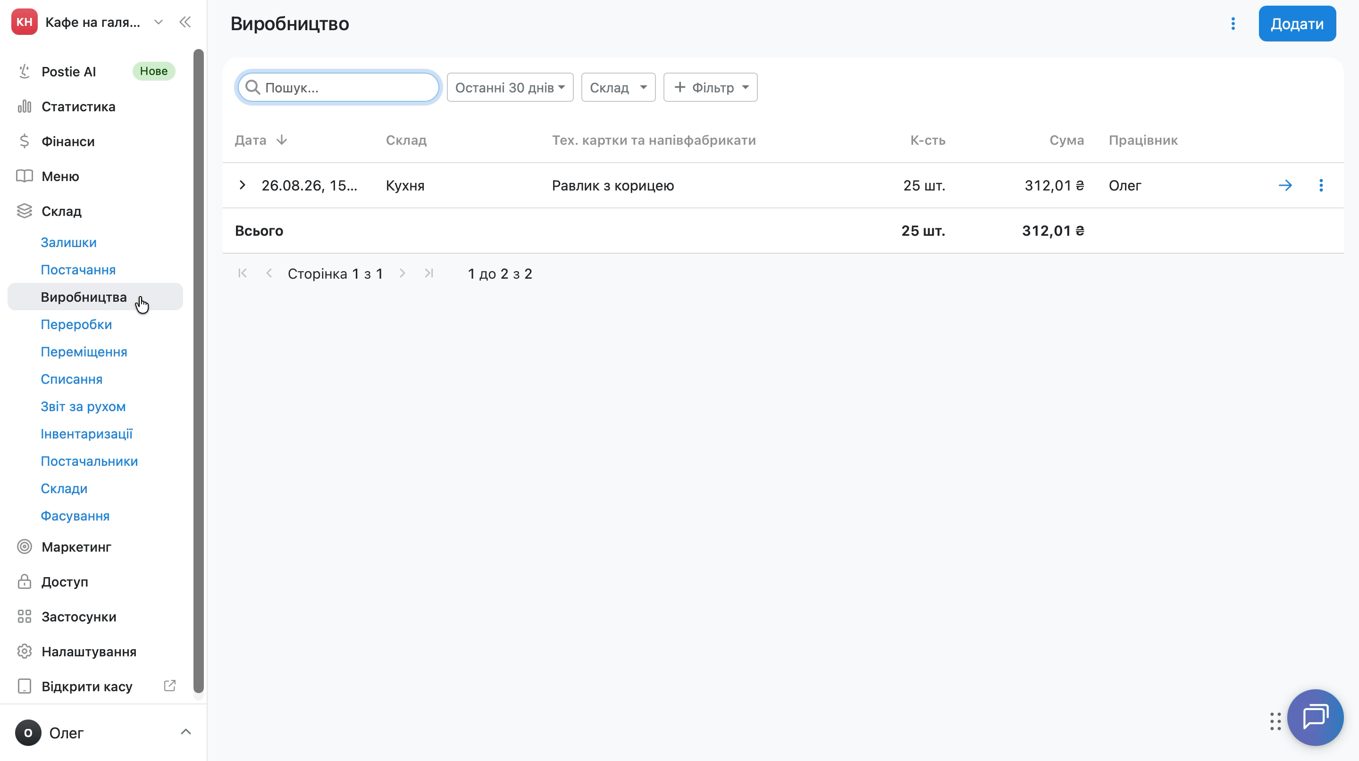Image resolution: width=1359 pixels, height=761 pixels.
Task: Toggle sort arrow on Дата column
Action: [x=282, y=140]
